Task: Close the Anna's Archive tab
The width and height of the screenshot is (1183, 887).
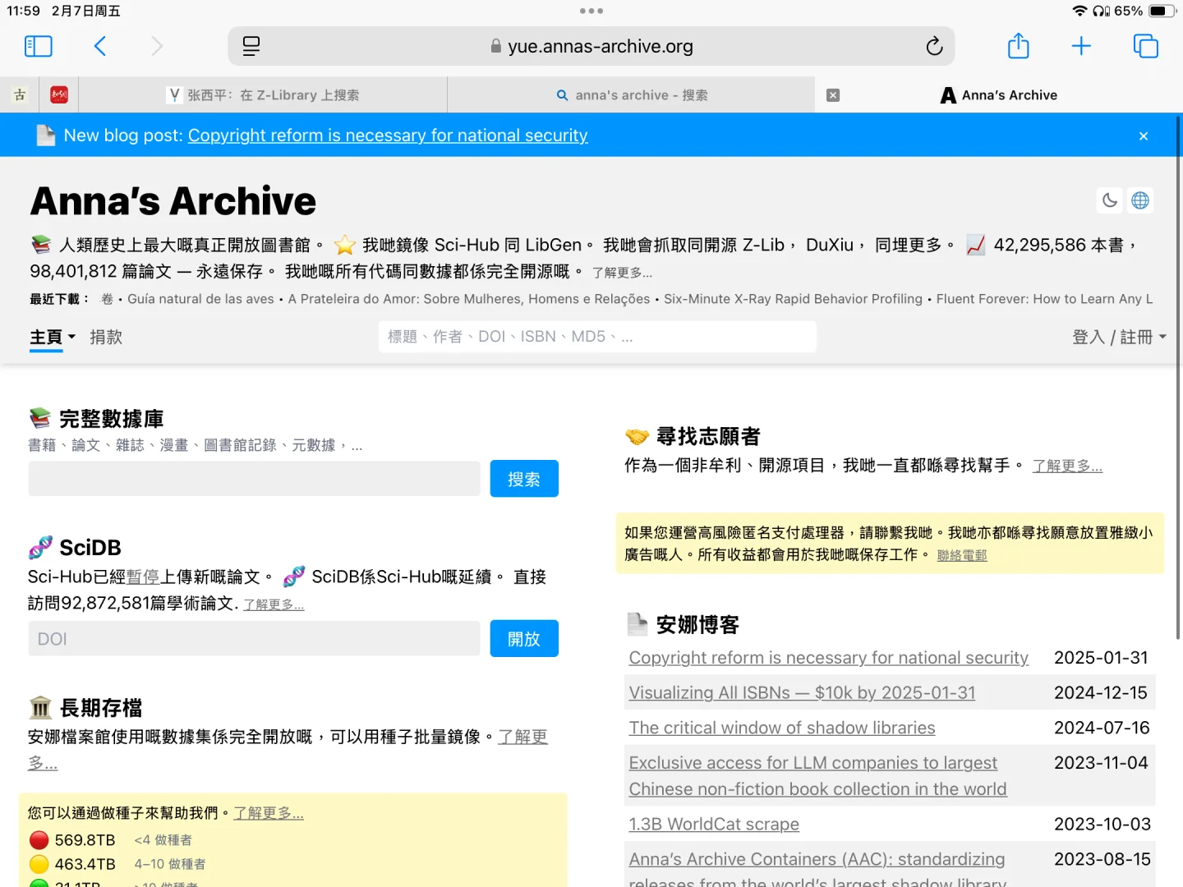Action: pos(833,95)
